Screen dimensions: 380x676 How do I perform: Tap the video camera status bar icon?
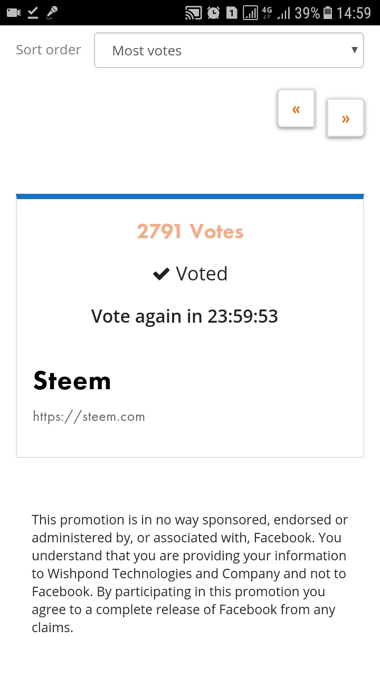(13, 12)
